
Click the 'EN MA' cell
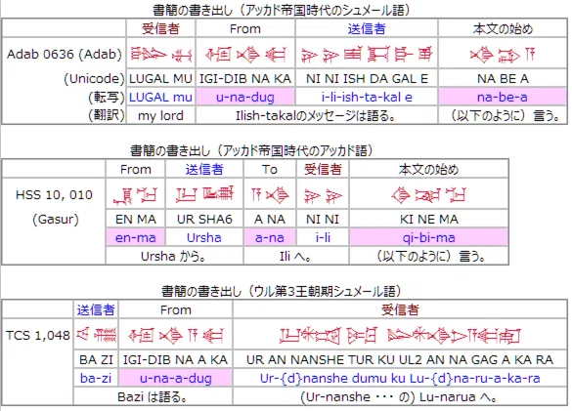(x=135, y=220)
